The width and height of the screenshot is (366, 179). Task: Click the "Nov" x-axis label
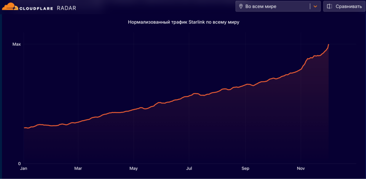[301, 168]
